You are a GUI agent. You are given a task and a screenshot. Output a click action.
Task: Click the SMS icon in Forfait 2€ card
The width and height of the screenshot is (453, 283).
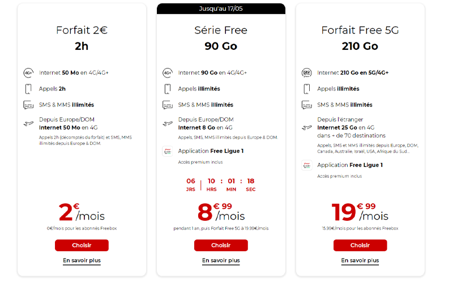click(x=28, y=105)
